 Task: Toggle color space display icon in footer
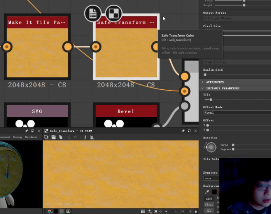click(68, 211)
